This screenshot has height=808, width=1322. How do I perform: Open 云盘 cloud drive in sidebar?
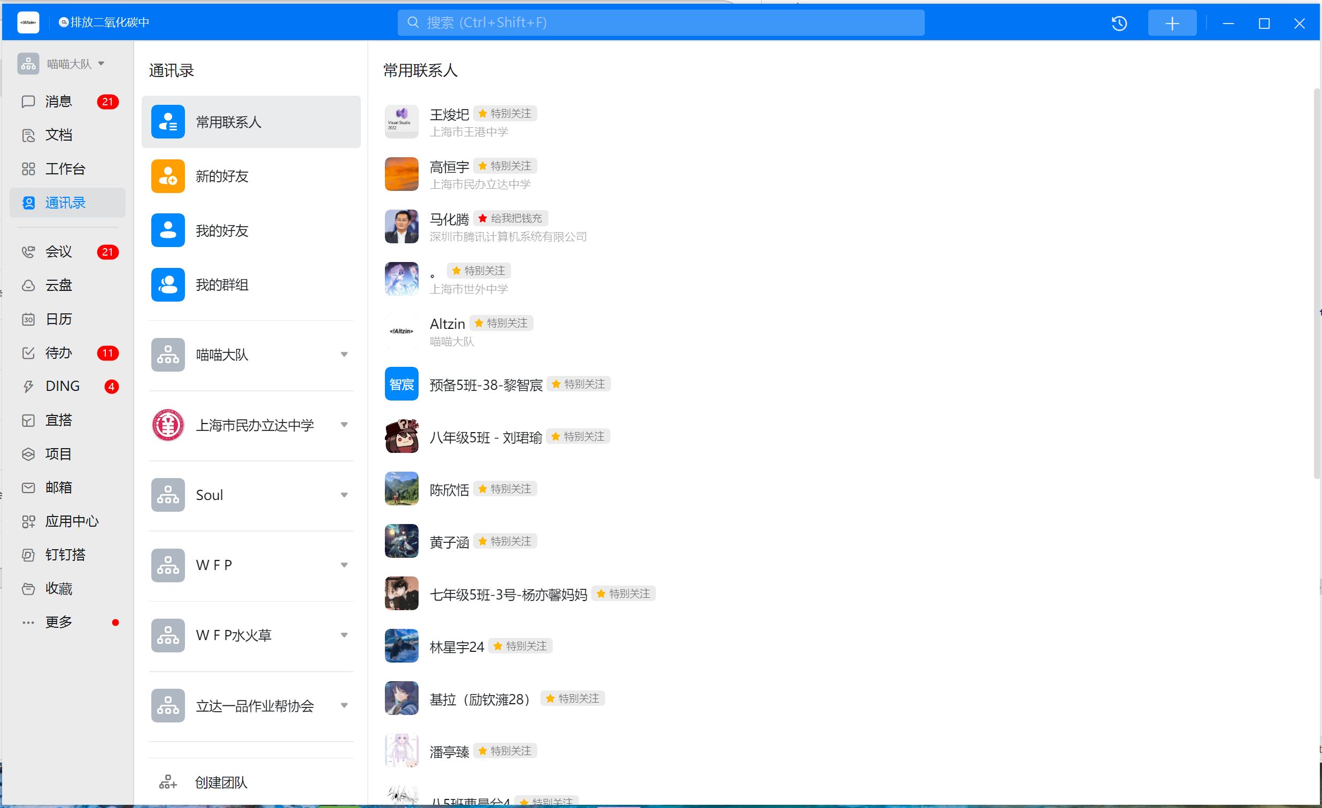click(x=58, y=285)
